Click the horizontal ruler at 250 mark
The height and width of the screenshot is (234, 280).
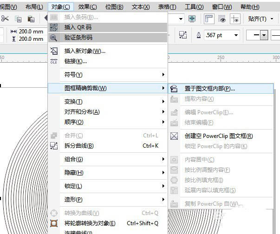pyautogui.click(x=221, y=58)
